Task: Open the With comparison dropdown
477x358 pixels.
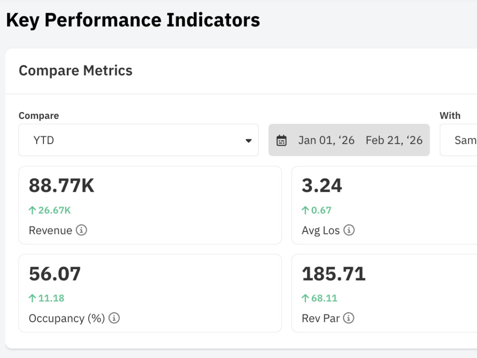Action: click(x=458, y=140)
